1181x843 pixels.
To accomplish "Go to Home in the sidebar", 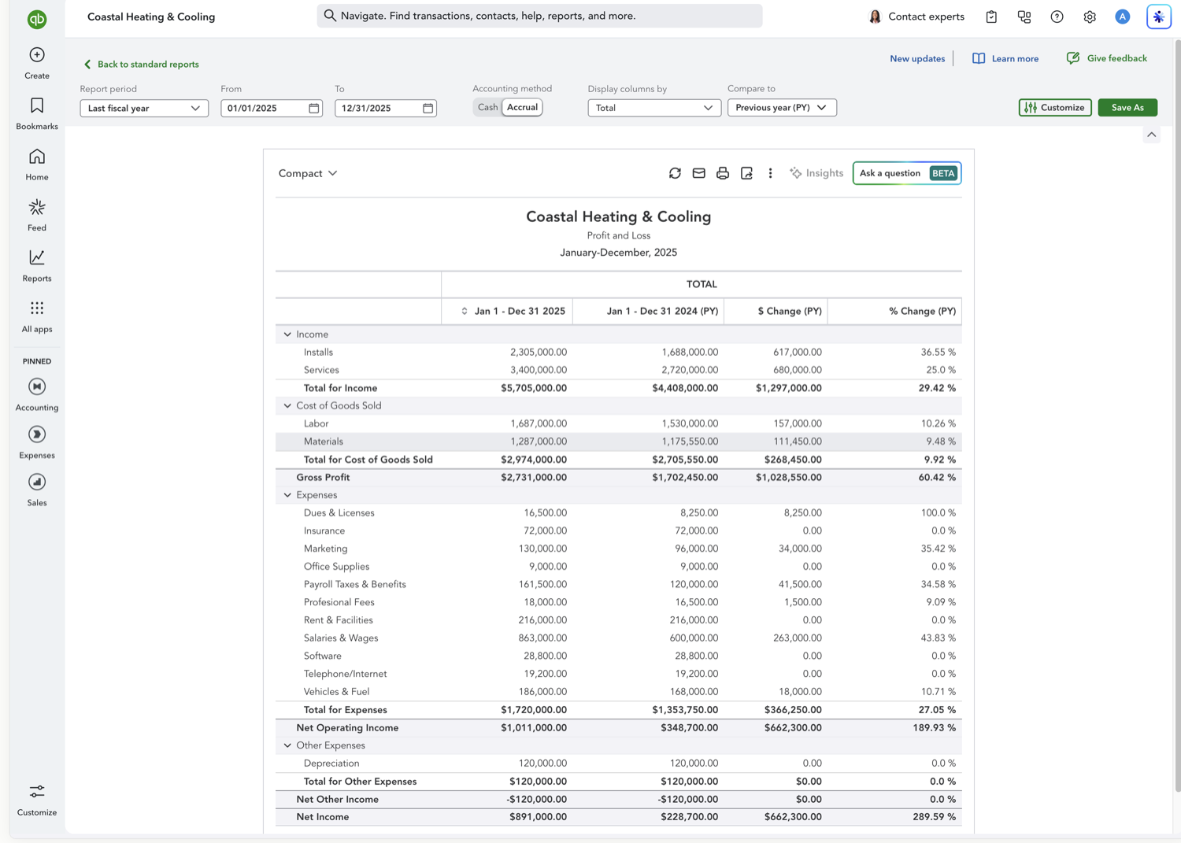I will click(x=37, y=165).
